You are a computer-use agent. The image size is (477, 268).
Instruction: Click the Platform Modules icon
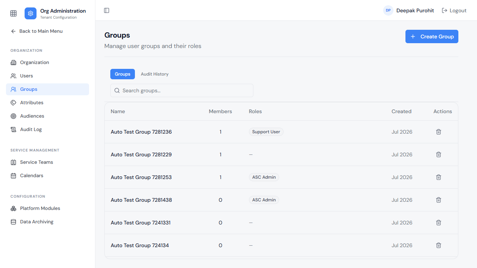click(13, 208)
